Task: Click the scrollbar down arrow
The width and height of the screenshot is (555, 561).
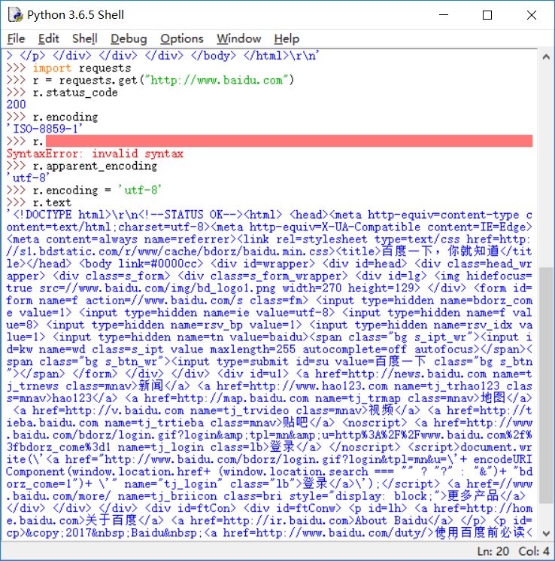Action: (546, 533)
